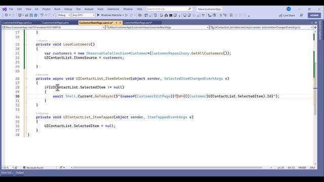Viewport: 324px width, 182px height.
Task: Open the Project menu
Action: pos(46,9)
